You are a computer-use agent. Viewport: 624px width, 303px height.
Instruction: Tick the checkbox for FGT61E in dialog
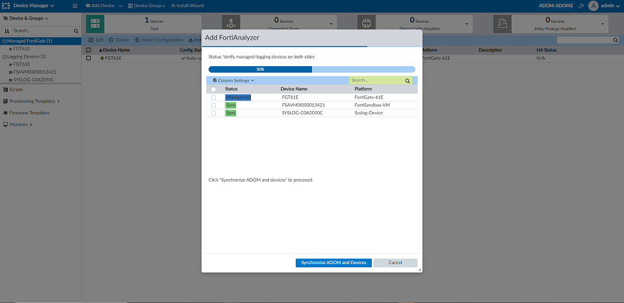214,97
